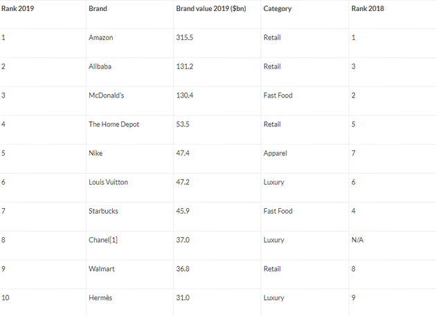Image resolution: width=436 pixels, height=316 pixels.
Task: Click the Louis Vuitton cell
Action: click(x=109, y=182)
